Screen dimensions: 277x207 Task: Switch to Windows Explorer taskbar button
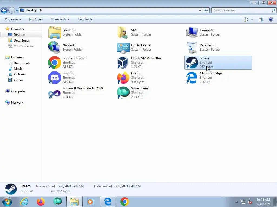pyautogui.click(x=74, y=202)
